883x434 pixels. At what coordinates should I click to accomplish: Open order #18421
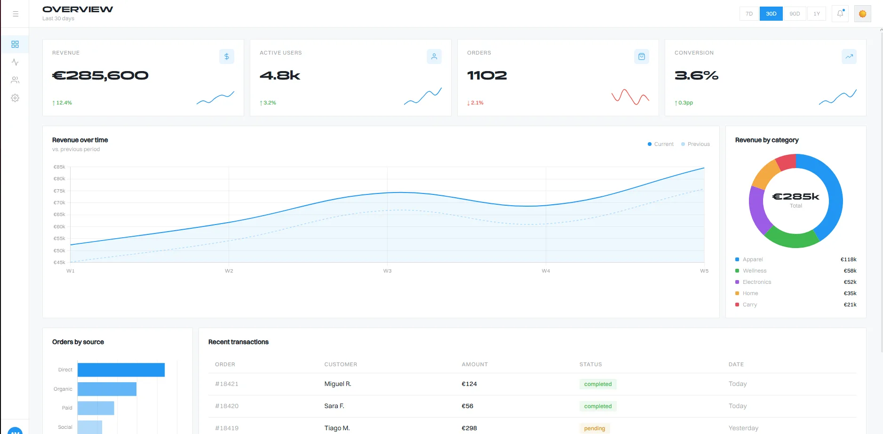227,384
